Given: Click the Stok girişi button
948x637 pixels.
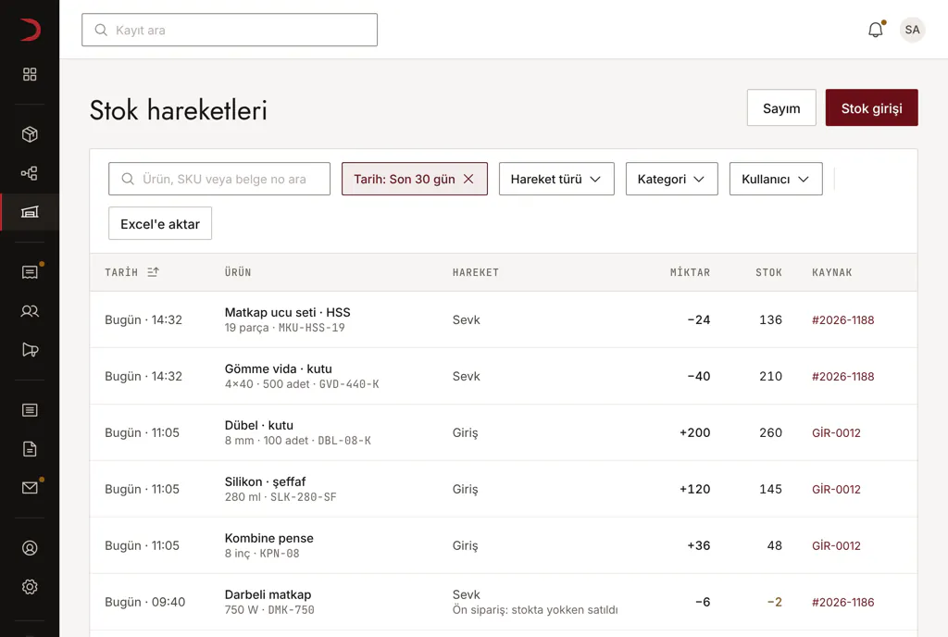Looking at the screenshot, I should click(872, 107).
